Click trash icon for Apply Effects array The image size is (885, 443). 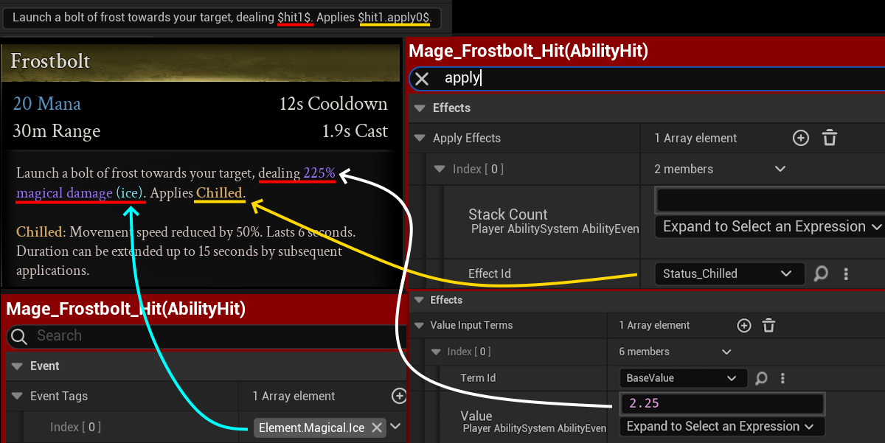(830, 138)
